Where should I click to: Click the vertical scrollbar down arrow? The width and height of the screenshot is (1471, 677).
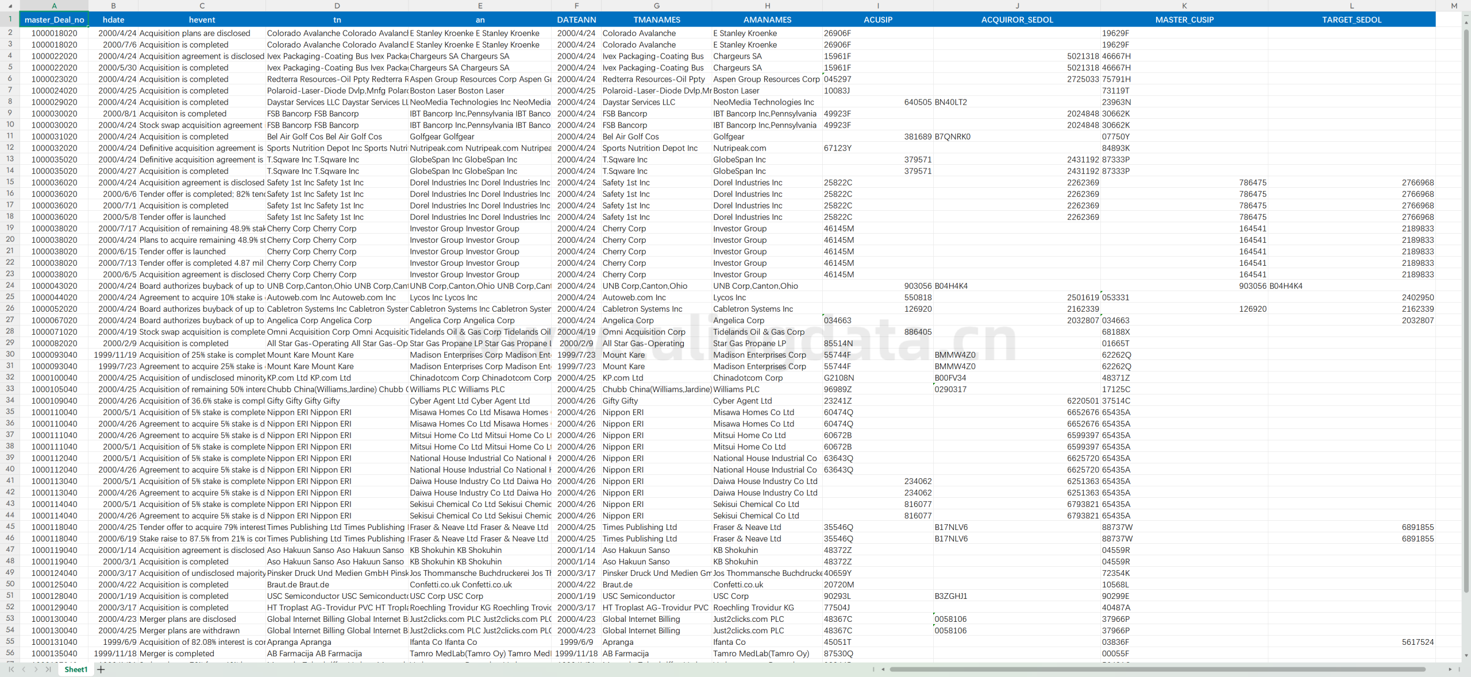[x=1466, y=655]
